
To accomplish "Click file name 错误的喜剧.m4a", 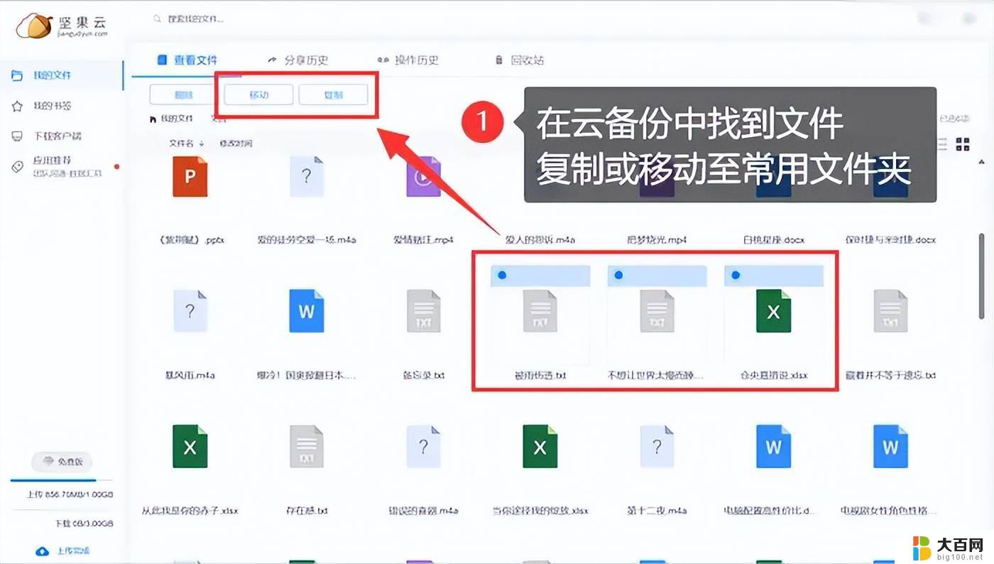I will point(423,511).
